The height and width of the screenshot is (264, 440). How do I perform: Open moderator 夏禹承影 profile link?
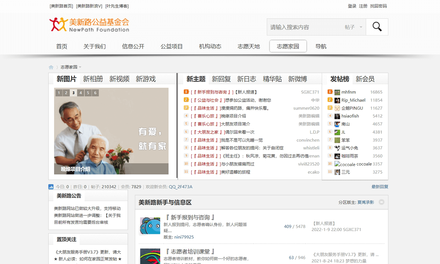pos(366,202)
